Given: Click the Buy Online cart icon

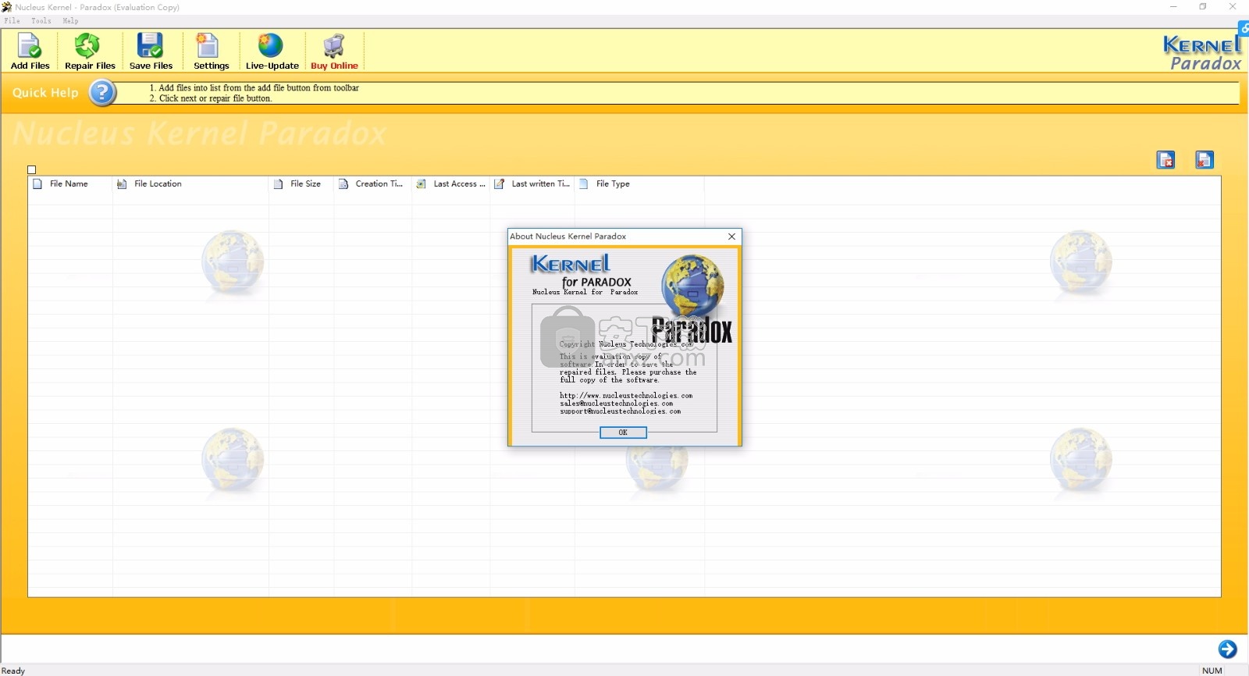Looking at the screenshot, I should tap(334, 52).
